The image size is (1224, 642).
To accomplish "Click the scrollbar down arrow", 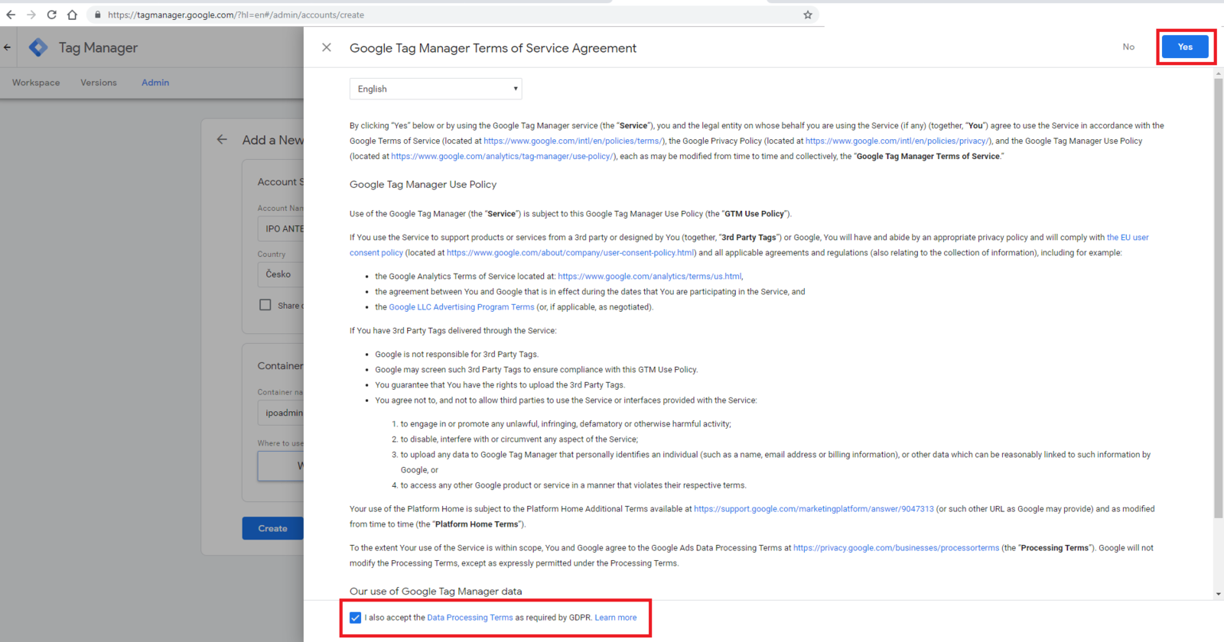I will (1219, 594).
